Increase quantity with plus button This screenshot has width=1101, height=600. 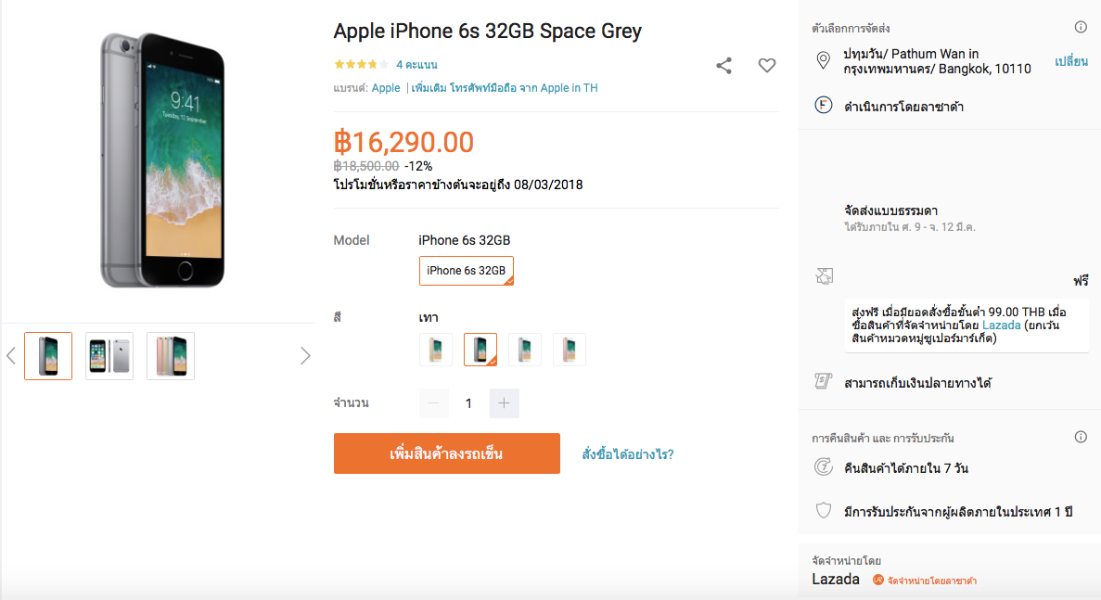(504, 403)
